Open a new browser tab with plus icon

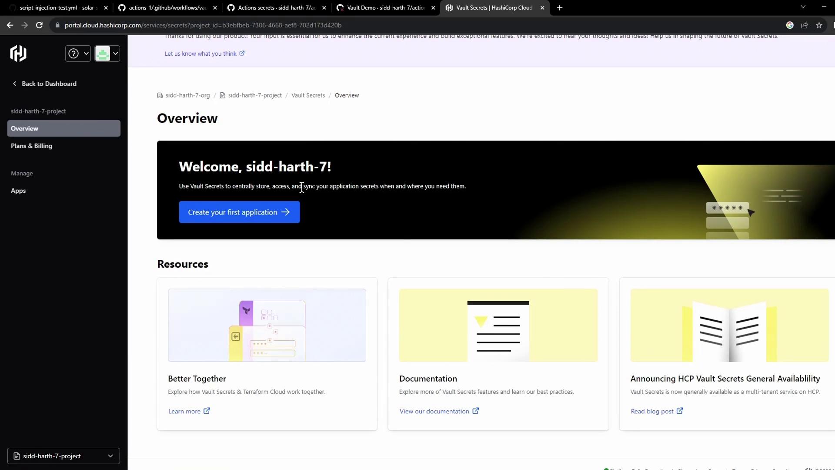pyautogui.click(x=560, y=8)
